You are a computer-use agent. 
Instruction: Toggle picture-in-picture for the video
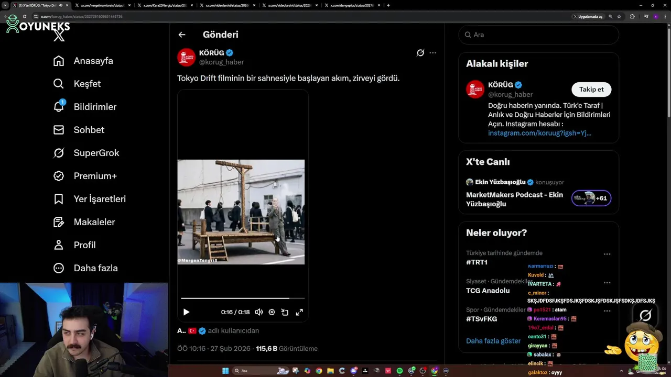tap(285, 312)
